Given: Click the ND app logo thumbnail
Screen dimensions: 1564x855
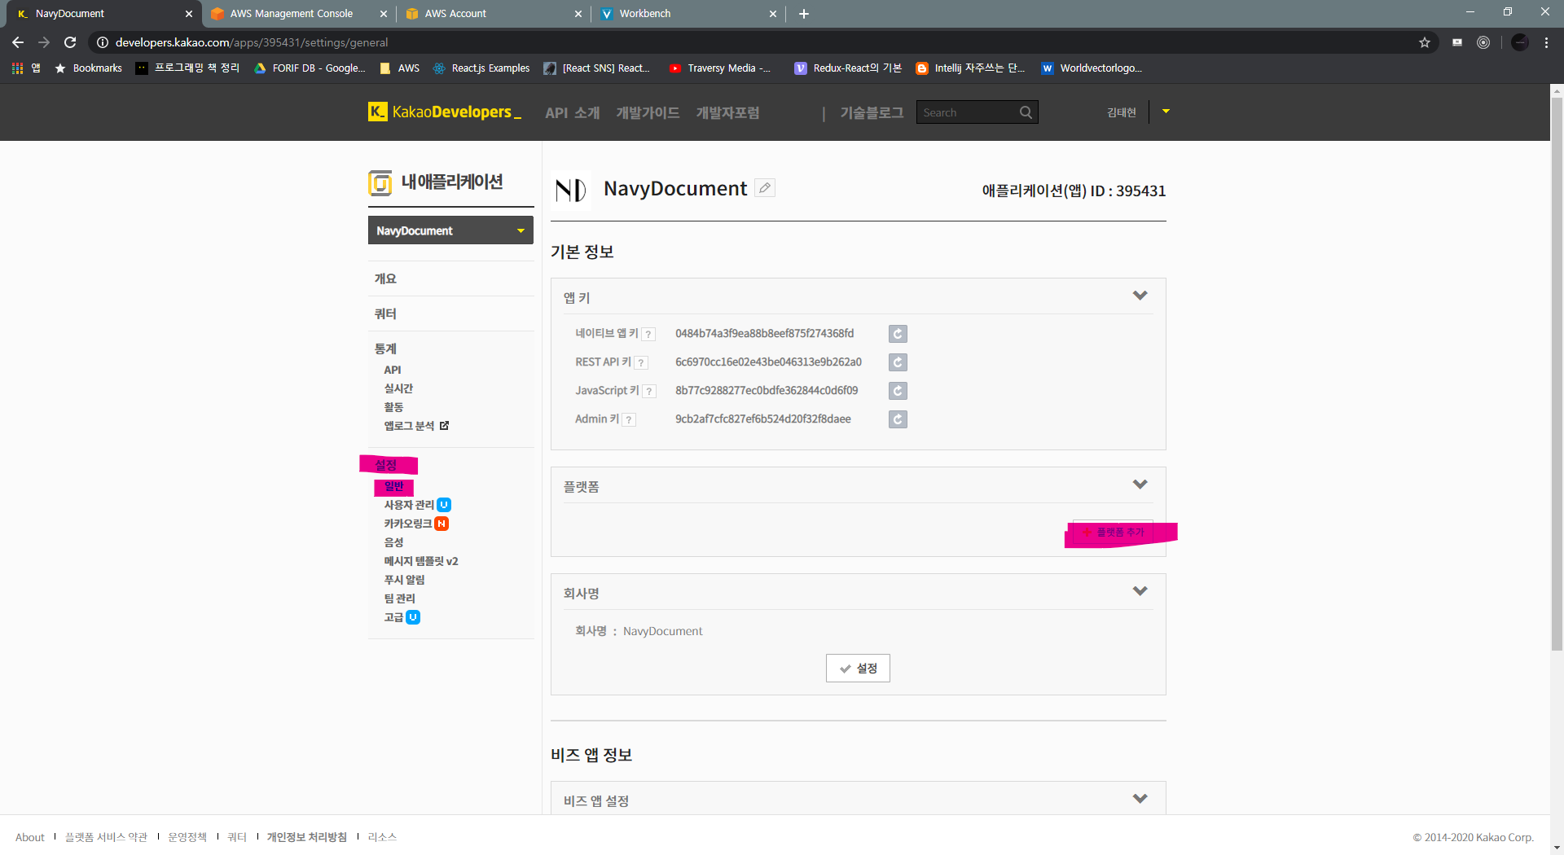Looking at the screenshot, I should [x=571, y=191].
